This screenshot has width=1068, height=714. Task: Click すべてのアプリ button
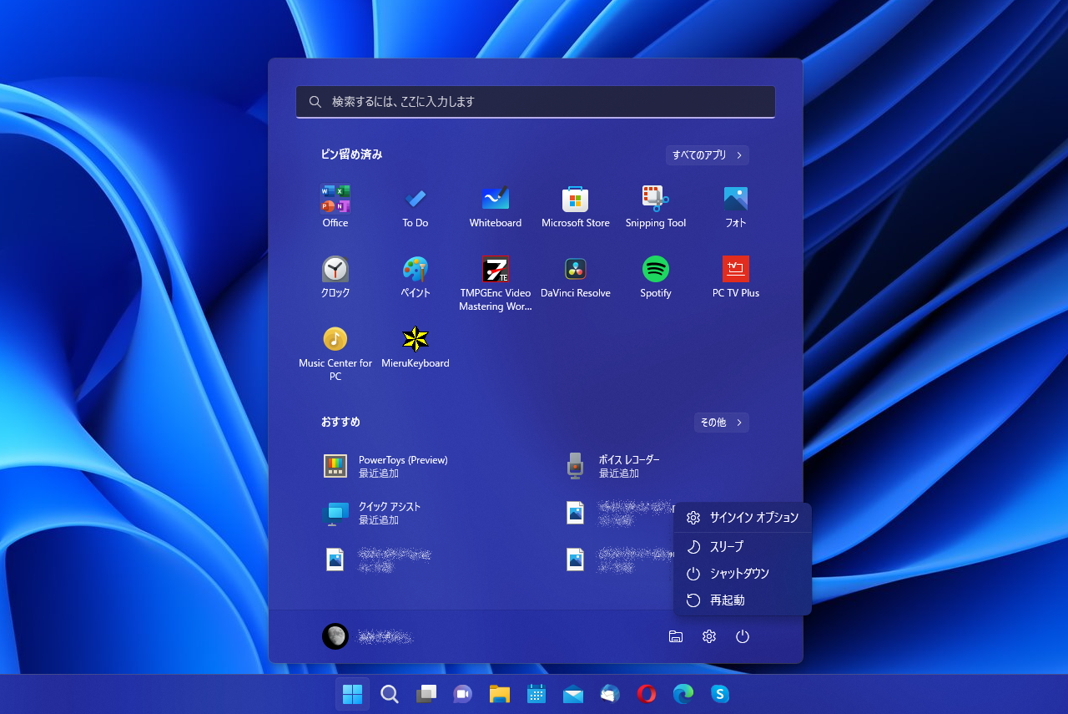[708, 155]
